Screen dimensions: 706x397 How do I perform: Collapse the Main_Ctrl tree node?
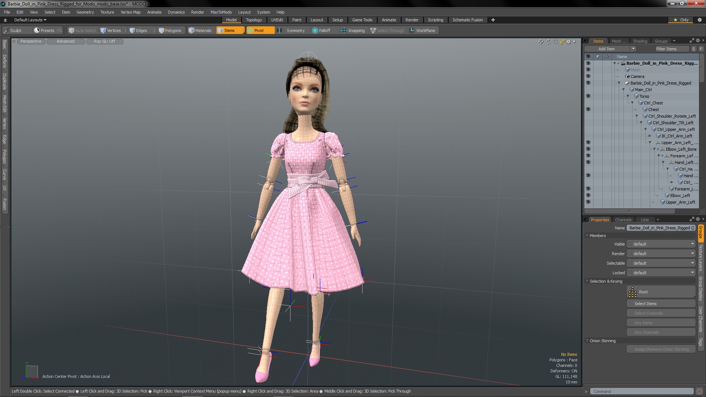tap(624, 90)
